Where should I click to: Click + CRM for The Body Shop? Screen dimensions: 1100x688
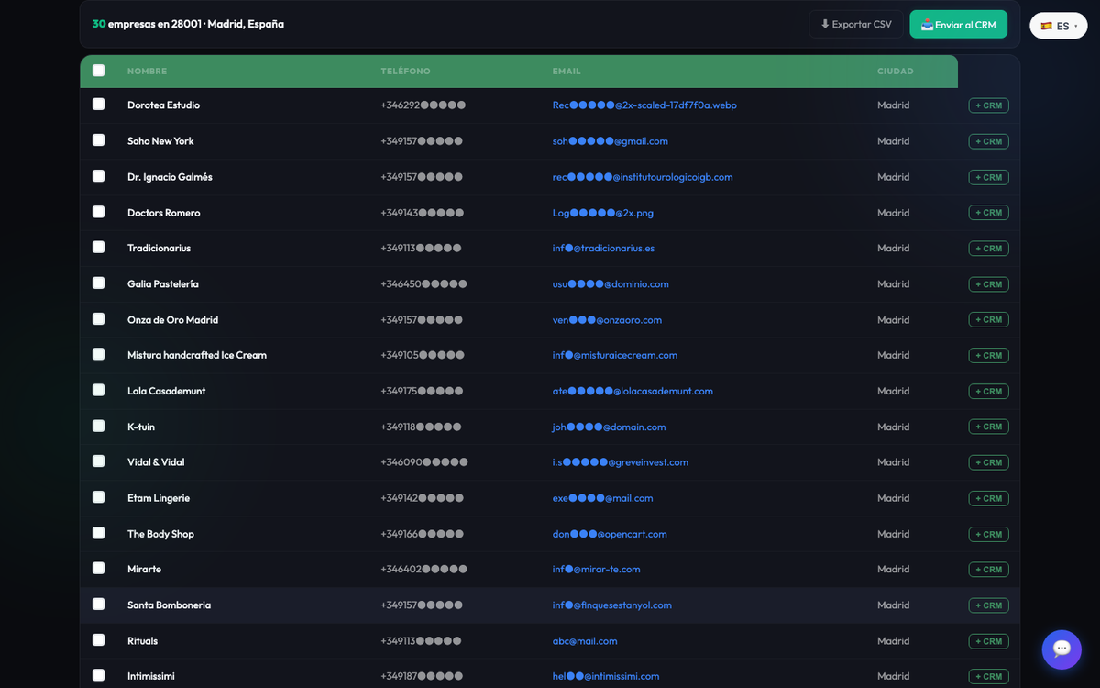[988, 534]
